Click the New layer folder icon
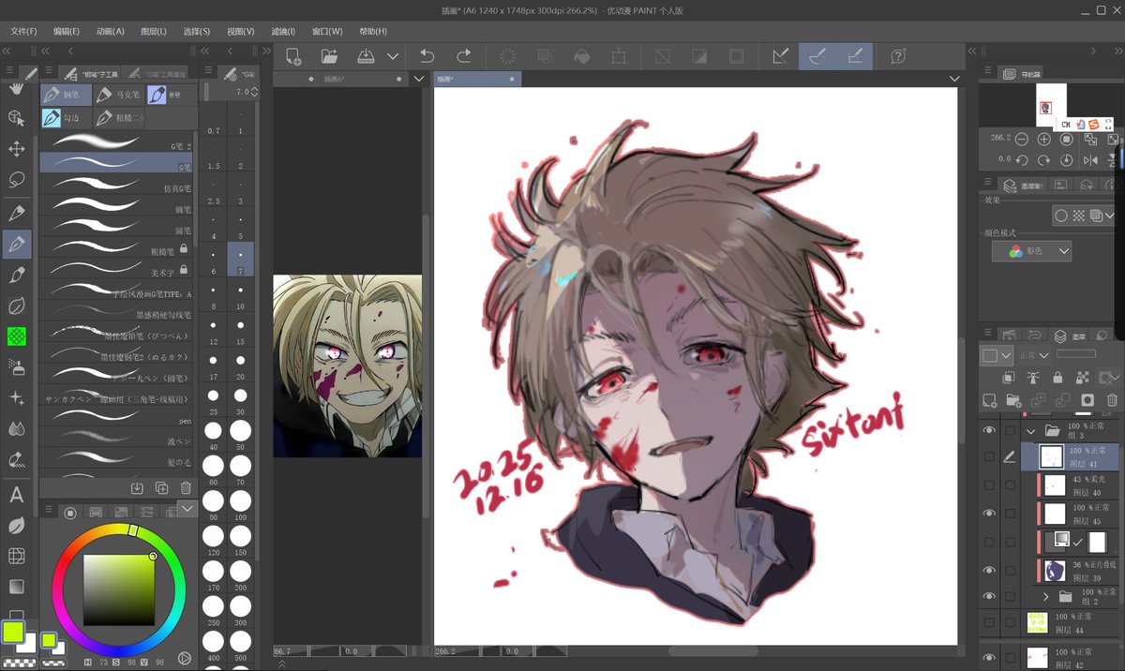This screenshot has height=671, width=1125. point(1014,400)
